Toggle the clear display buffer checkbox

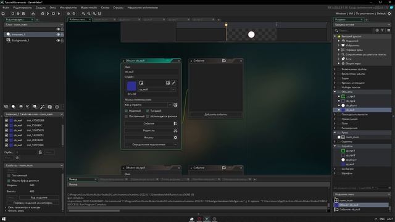9,181
